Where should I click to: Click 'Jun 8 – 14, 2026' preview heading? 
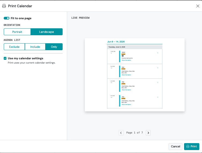click(x=116, y=42)
